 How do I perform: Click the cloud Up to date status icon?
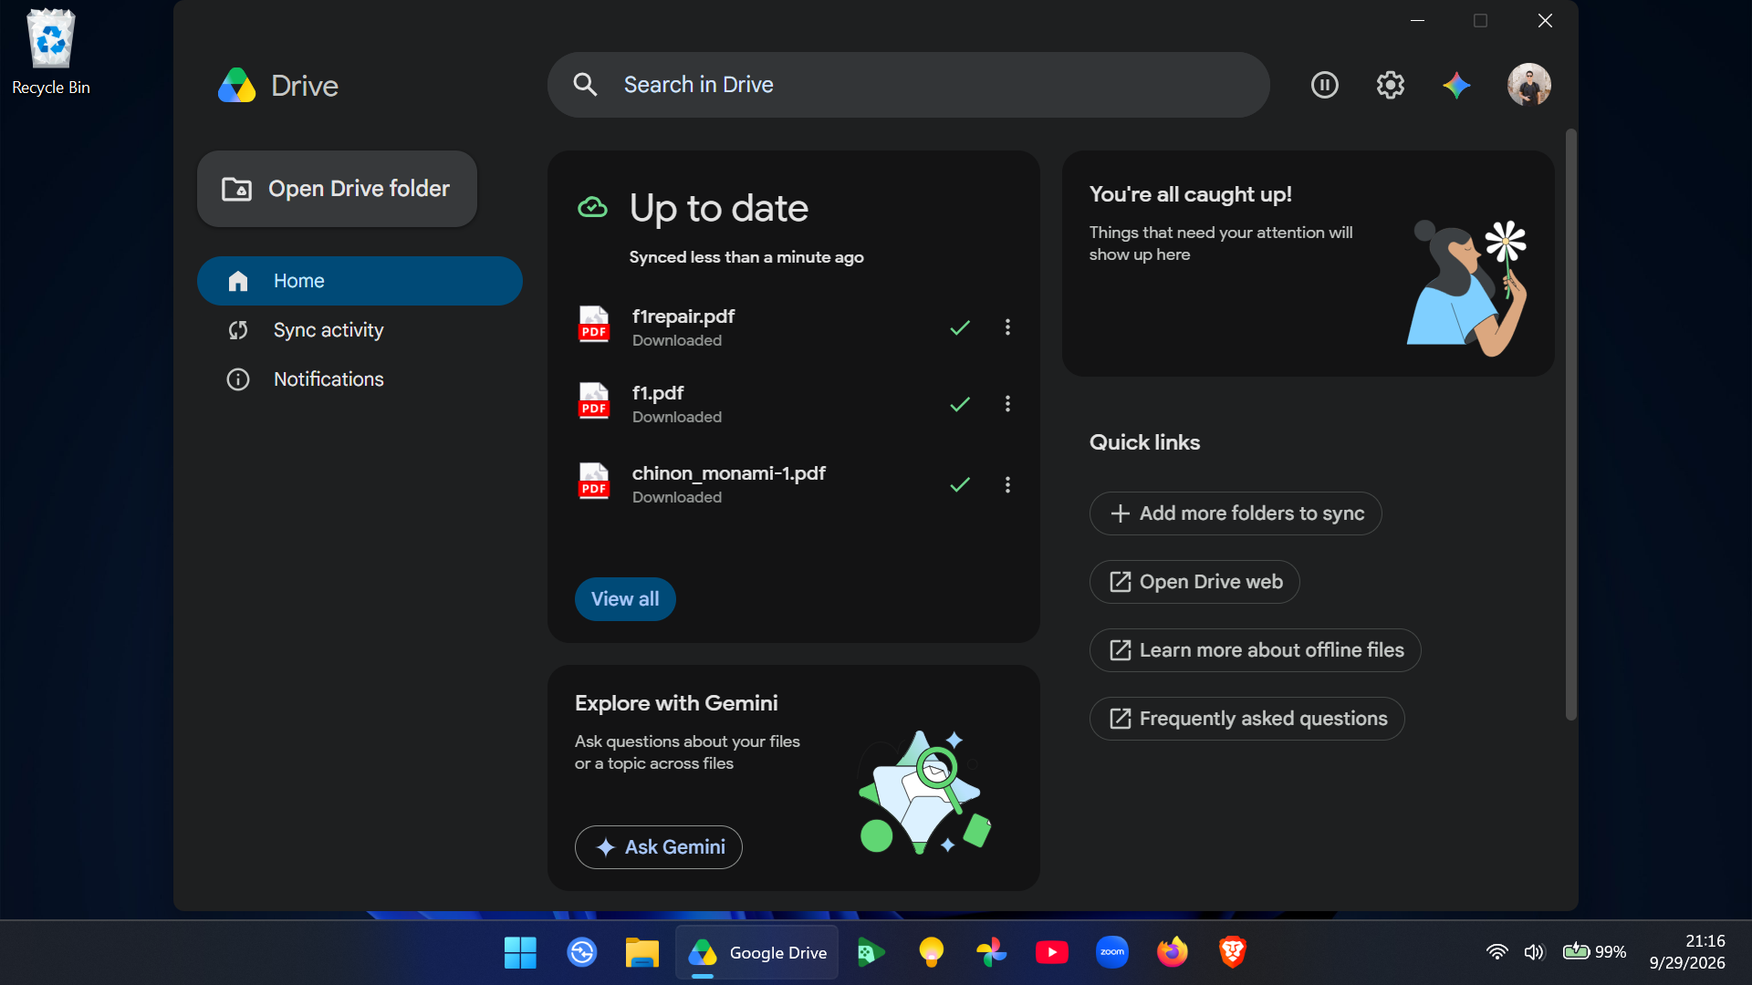tap(592, 208)
